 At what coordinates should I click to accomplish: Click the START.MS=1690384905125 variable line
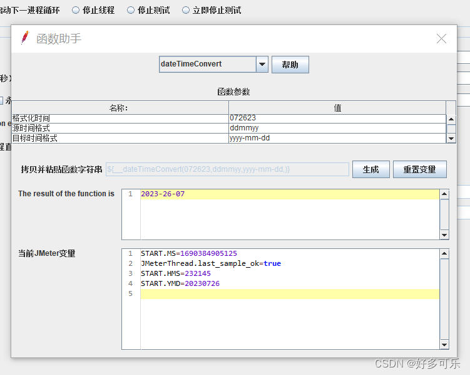tap(189, 253)
